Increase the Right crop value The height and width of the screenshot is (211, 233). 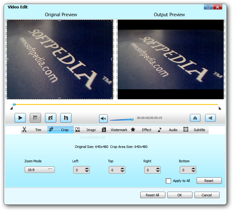pyautogui.click(x=158, y=169)
